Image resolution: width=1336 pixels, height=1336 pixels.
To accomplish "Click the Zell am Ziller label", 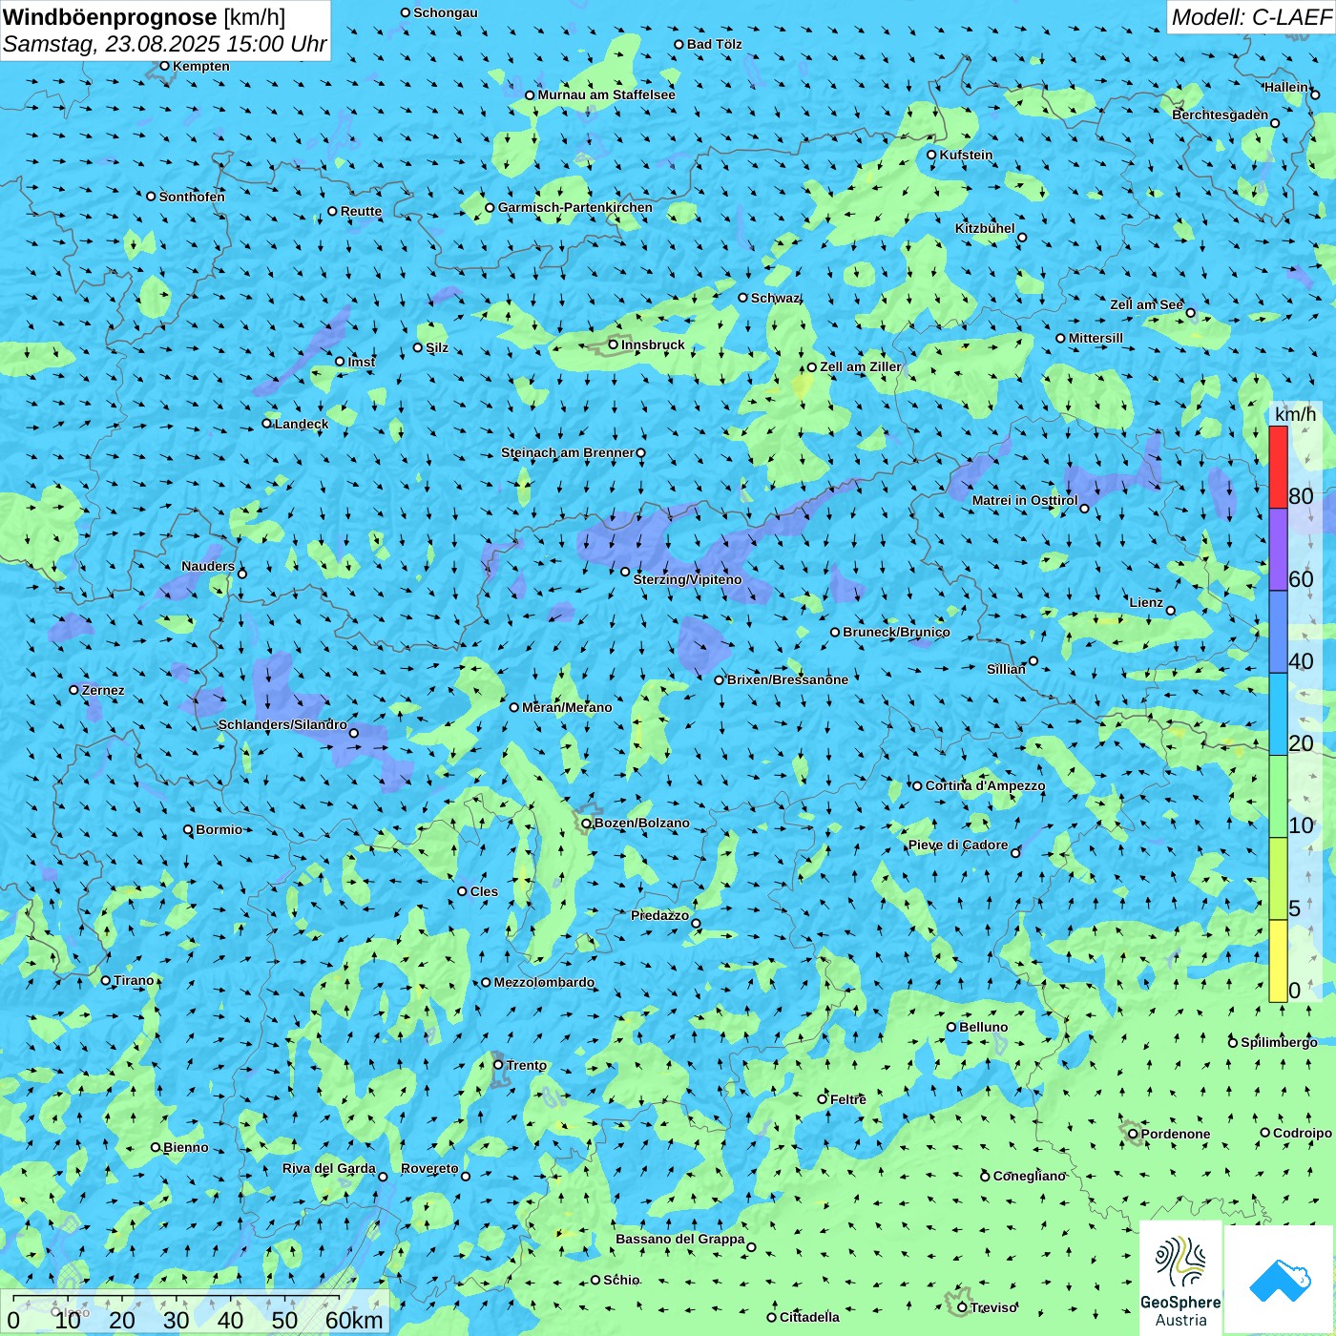I will coord(861,366).
